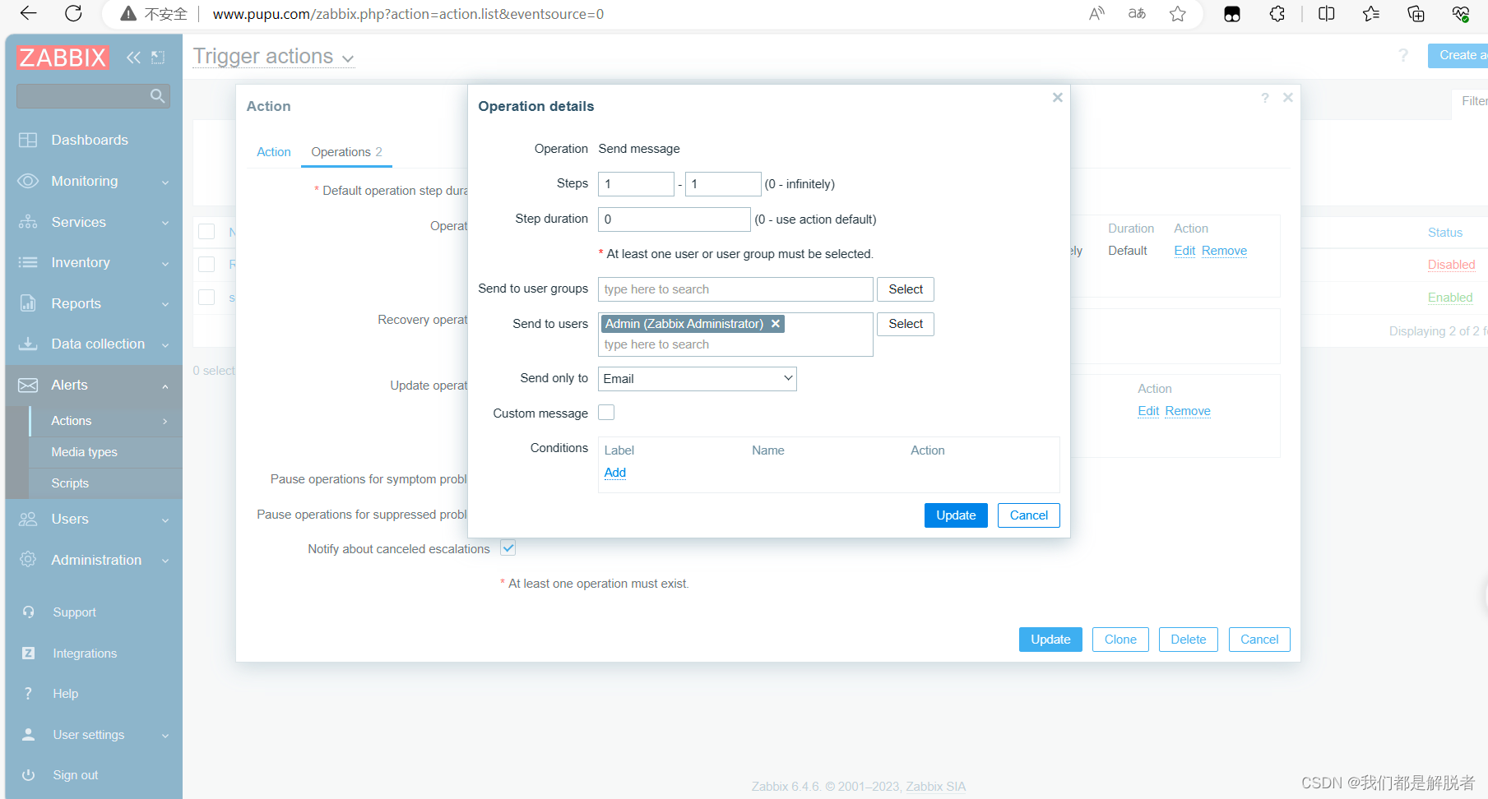1488x799 pixels.
Task: Open collections icon in browser toolbar
Action: point(1416,13)
